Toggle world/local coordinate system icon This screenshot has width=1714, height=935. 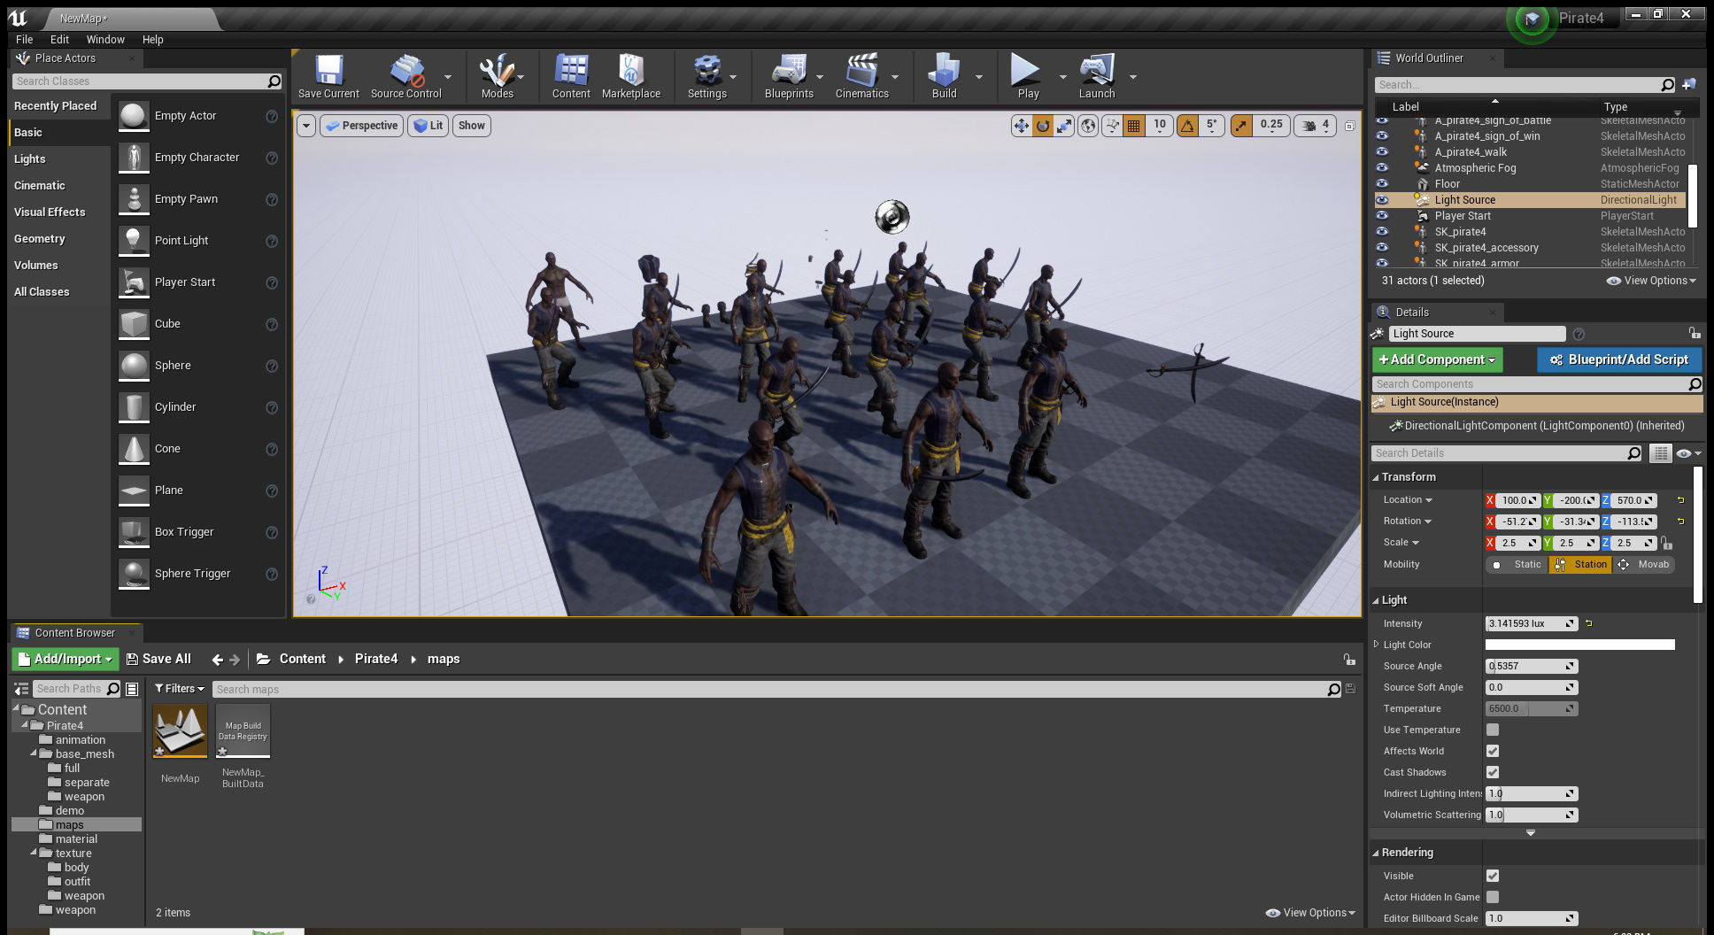coord(1088,126)
